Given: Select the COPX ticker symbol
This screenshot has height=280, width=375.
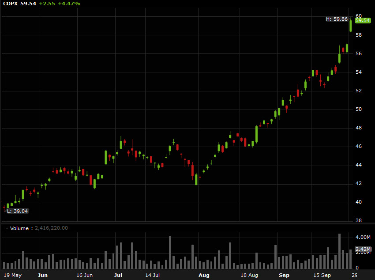Looking at the screenshot, I should point(10,4).
